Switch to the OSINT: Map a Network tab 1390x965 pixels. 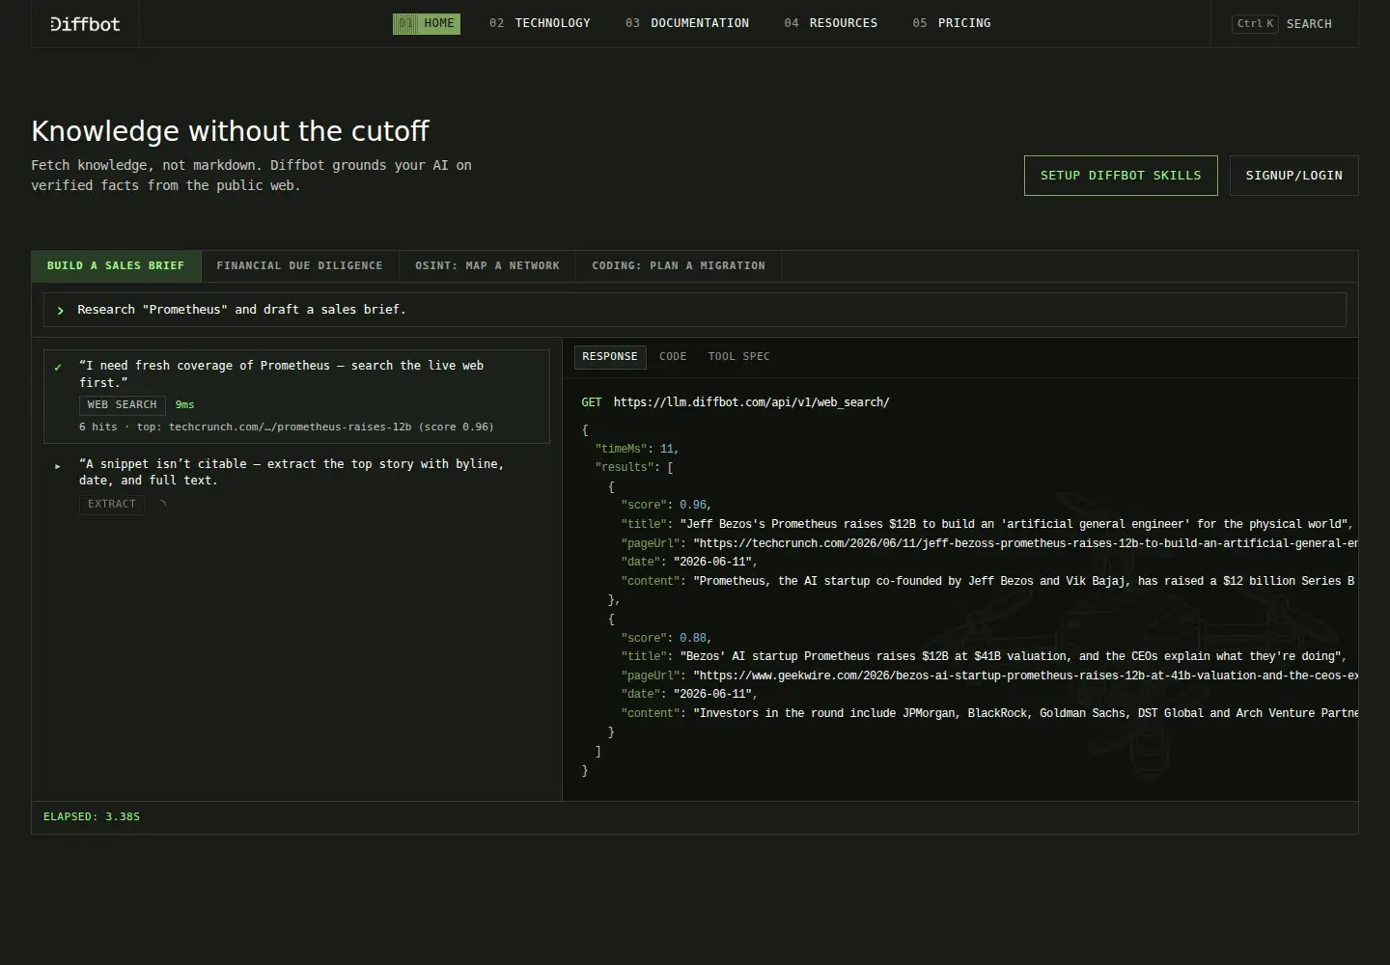[487, 266]
